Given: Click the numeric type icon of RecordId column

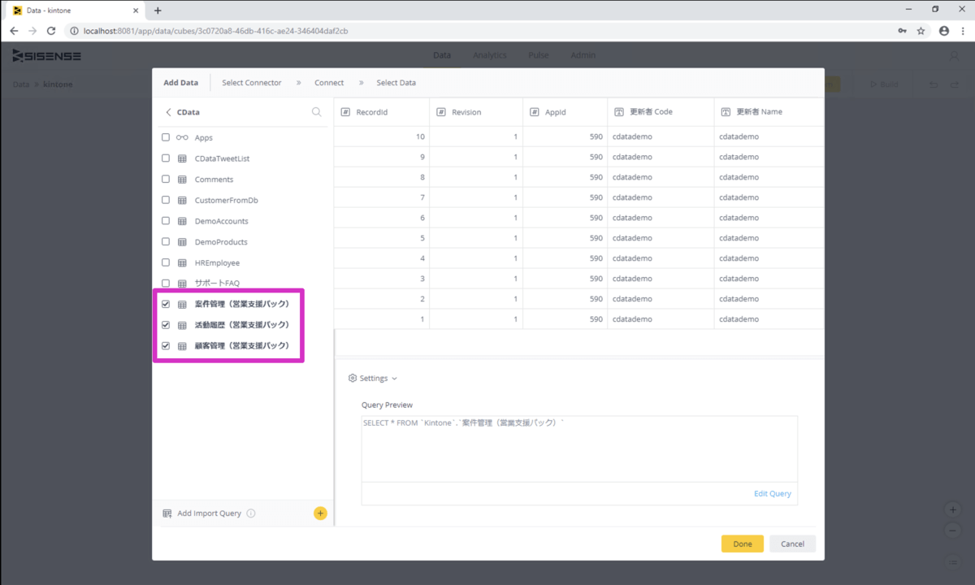Looking at the screenshot, I should pos(345,112).
